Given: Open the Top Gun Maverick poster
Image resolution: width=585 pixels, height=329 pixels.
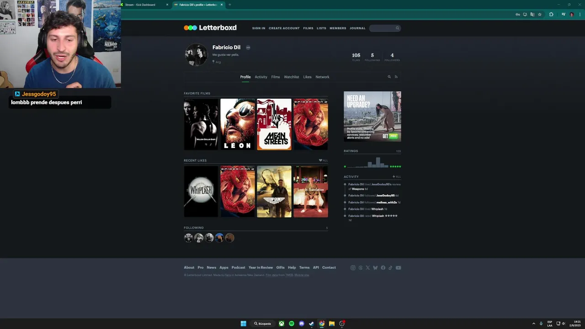Looking at the screenshot, I should (274, 191).
